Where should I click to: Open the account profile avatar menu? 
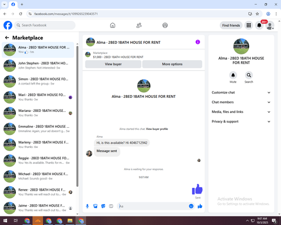[270, 25]
